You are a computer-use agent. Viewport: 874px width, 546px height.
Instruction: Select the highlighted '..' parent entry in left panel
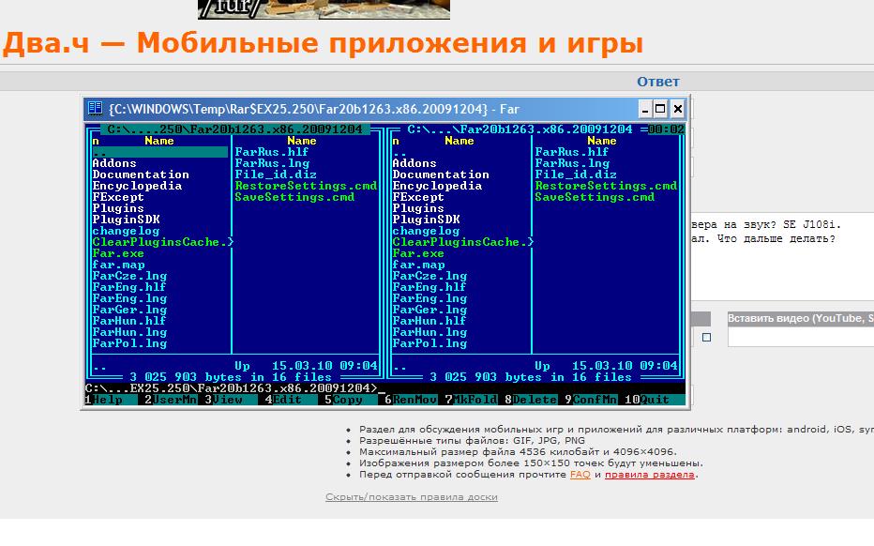(x=160, y=152)
